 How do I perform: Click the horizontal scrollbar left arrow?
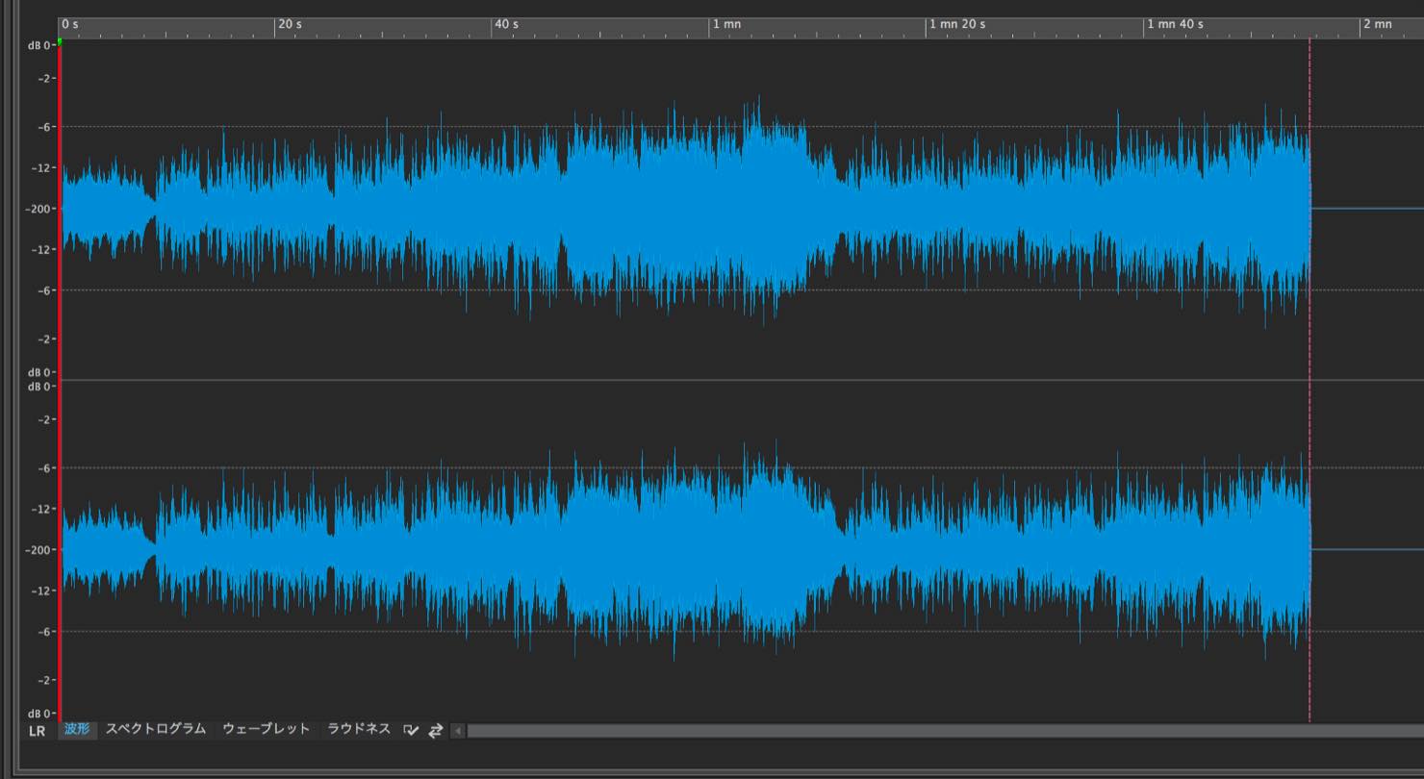[x=458, y=731]
